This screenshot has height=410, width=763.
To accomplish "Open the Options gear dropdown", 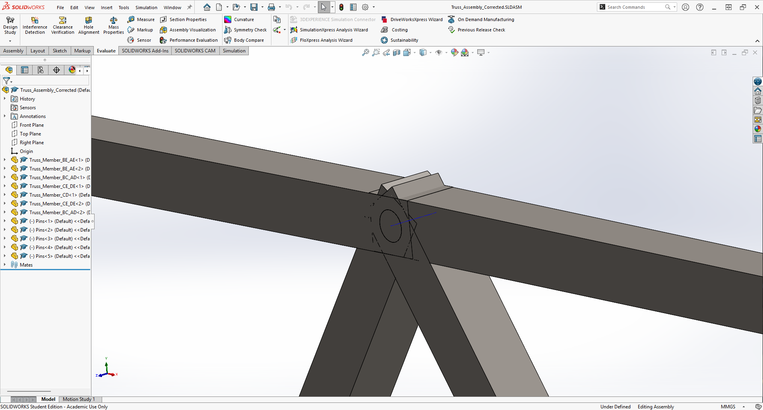I will (374, 7).
